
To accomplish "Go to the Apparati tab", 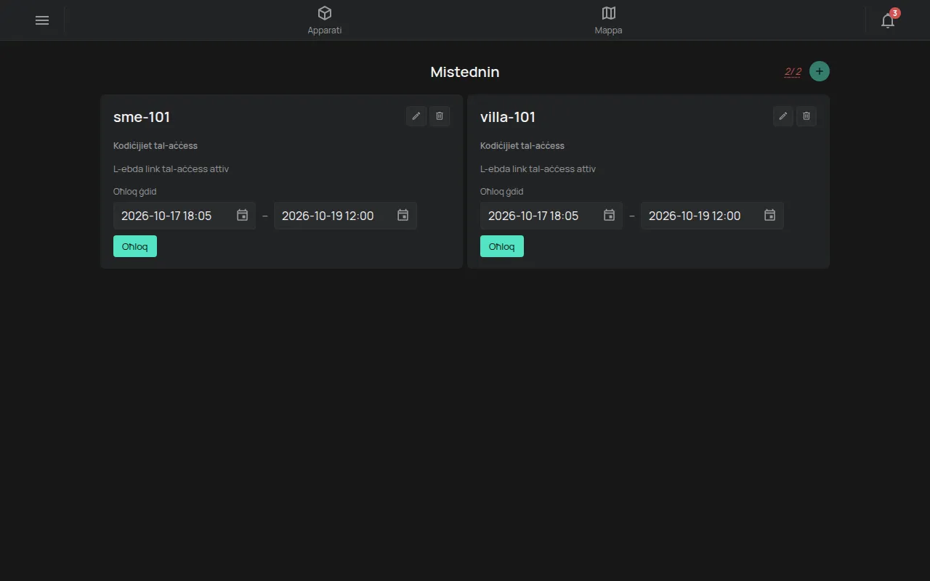I will (x=325, y=20).
